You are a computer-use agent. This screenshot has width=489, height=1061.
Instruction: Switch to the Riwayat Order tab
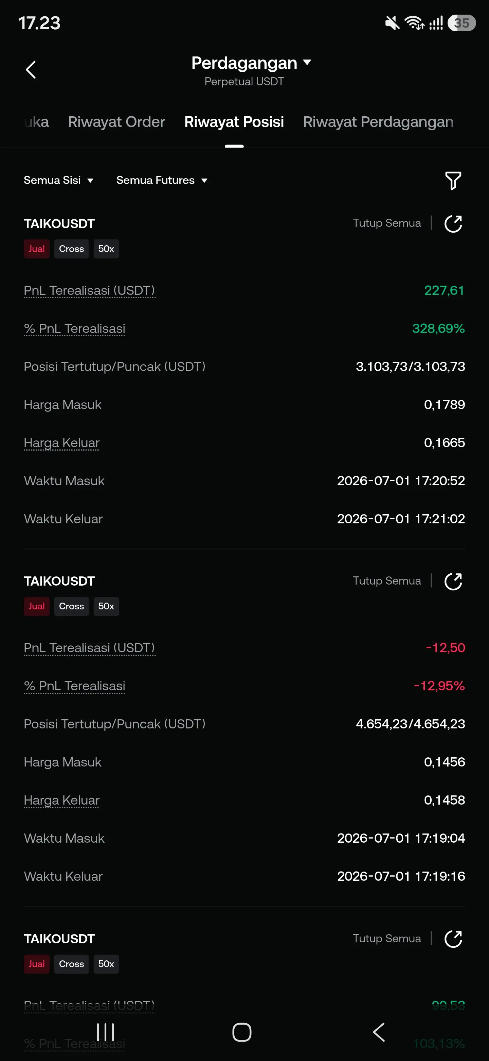coord(116,122)
